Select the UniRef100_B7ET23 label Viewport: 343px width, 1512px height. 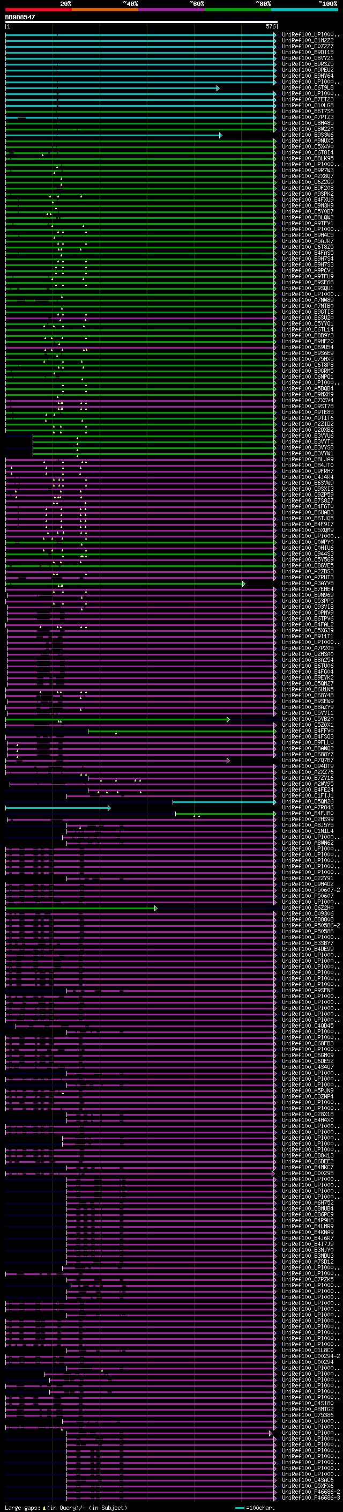pyautogui.click(x=308, y=99)
